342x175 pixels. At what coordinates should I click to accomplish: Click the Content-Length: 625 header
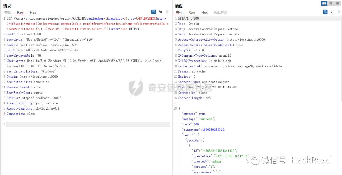click(194, 98)
